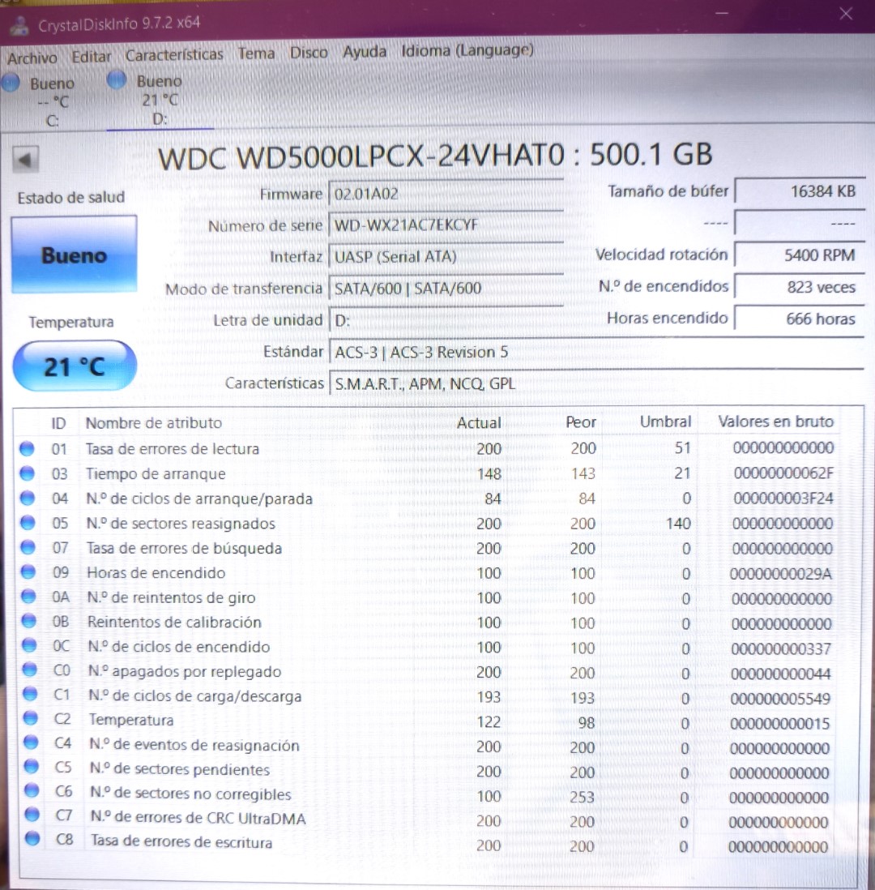Click the status dot for Tiempo de arranque
The width and height of the screenshot is (875, 890).
28,473
